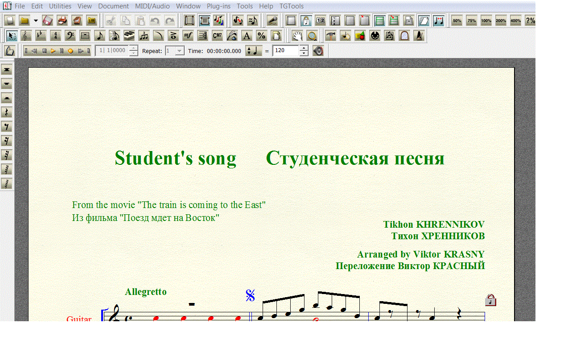568x364 pixels.
Task: Toggle the note lock icon in toolbar
Action: tap(306, 20)
